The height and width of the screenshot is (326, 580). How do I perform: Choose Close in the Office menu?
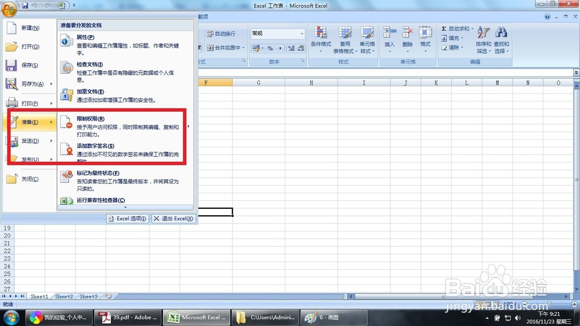point(29,179)
